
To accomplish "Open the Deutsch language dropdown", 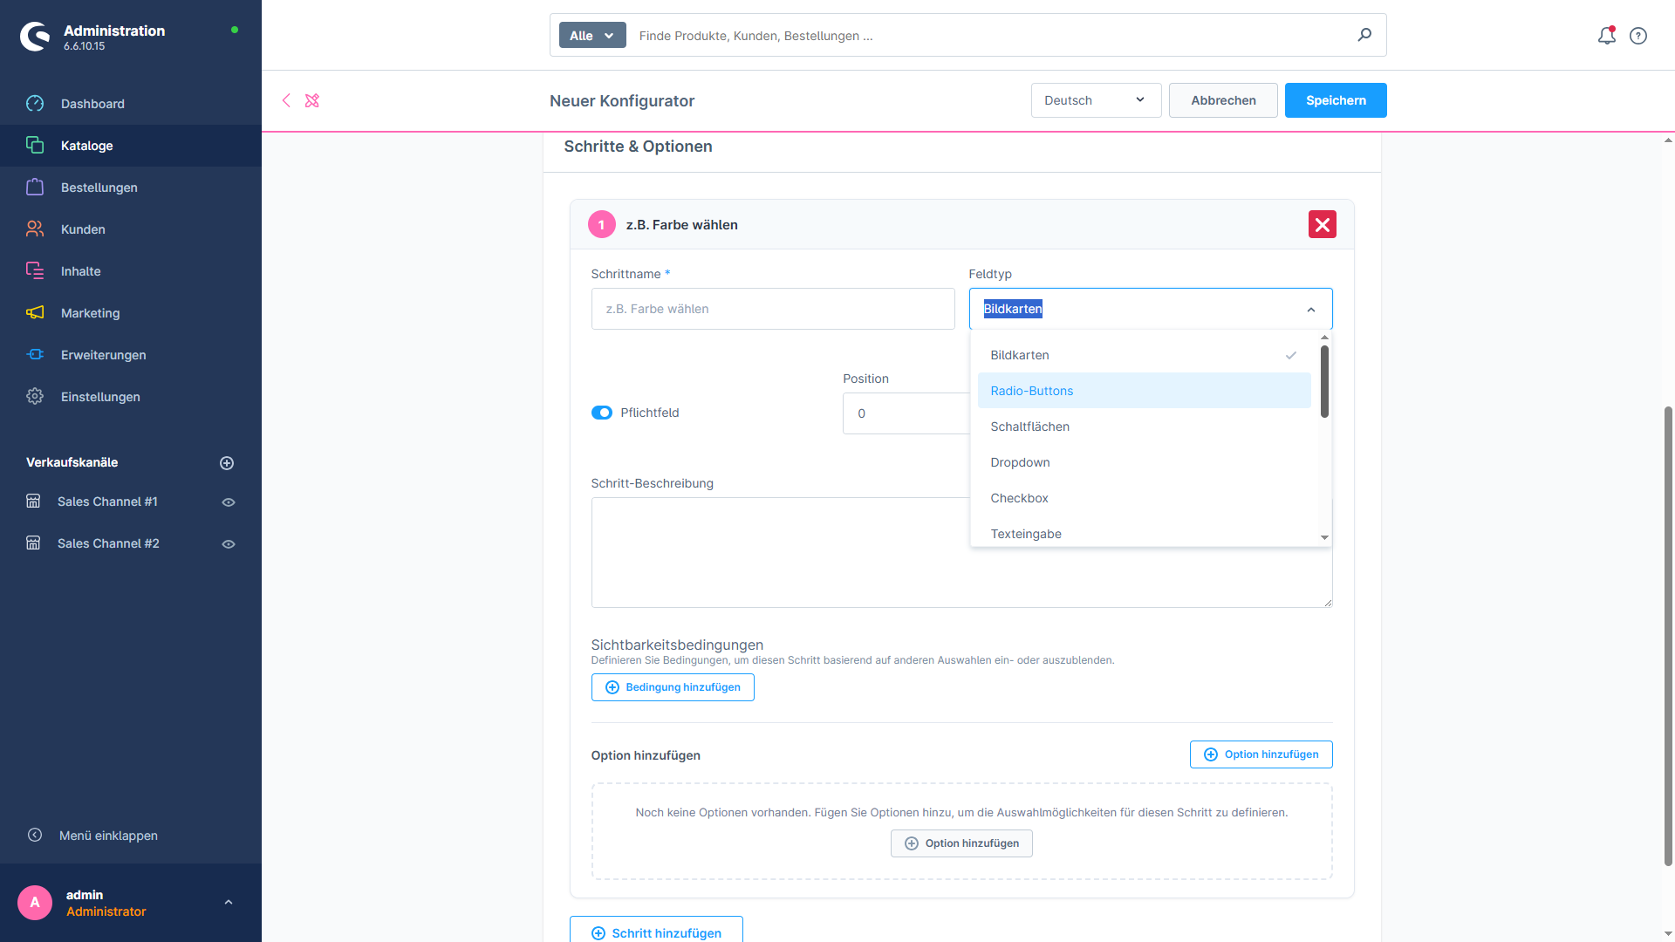I will 1096,100.
